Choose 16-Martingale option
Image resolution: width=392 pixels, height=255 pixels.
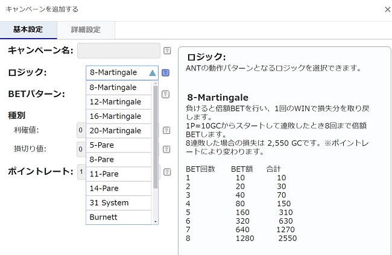pyautogui.click(x=115, y=116)
